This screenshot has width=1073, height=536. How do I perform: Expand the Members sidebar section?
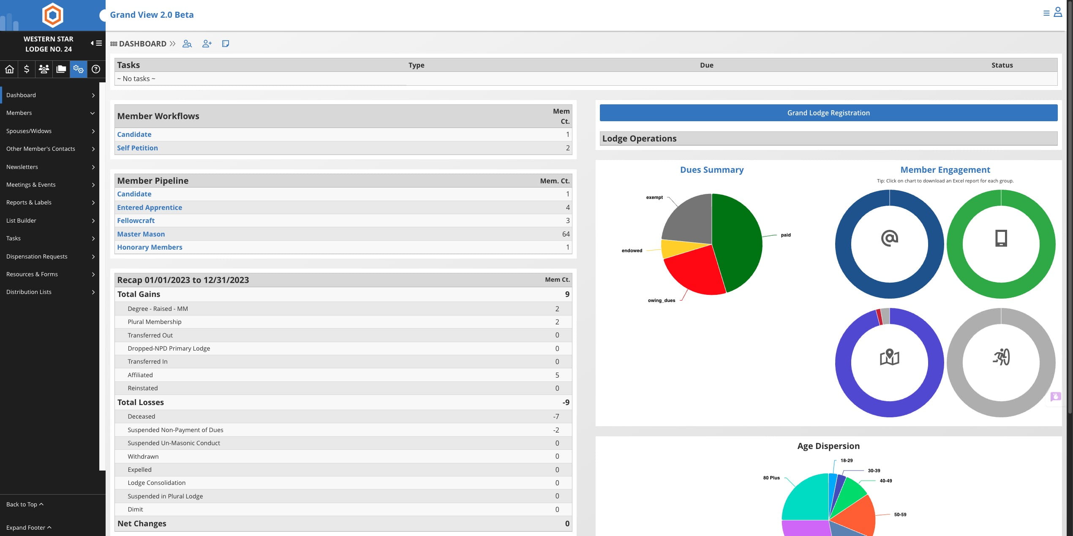pos(50,113)
